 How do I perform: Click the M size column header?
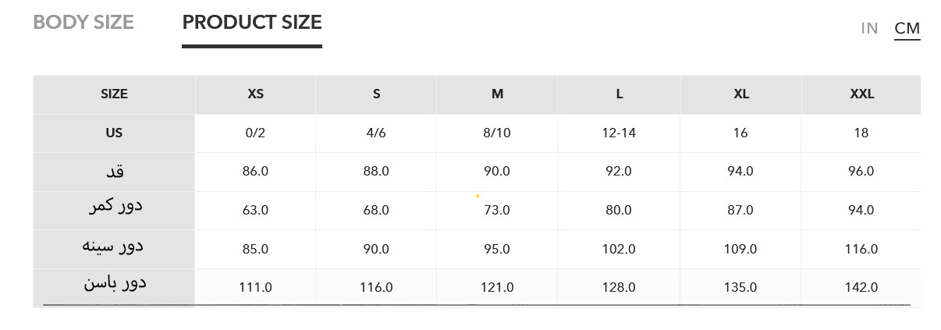pyautogui.click(x=497, y=94)
